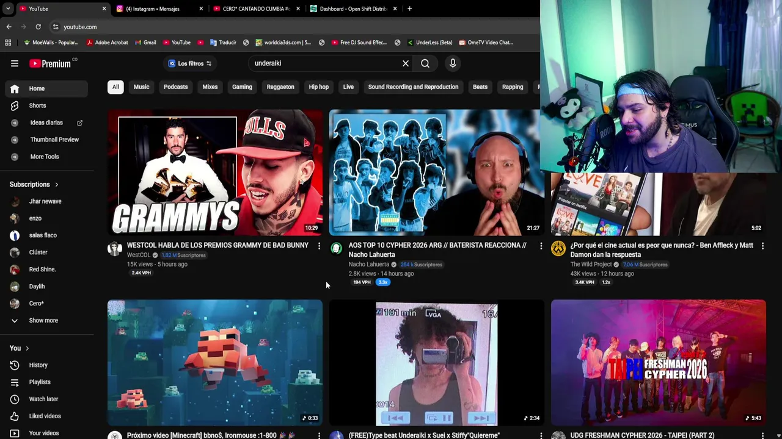Screen dimensions: 782x439
Task: Switch to the CERO* CANTANDO CUMBIA tab
Action: [x=257, y=9]
